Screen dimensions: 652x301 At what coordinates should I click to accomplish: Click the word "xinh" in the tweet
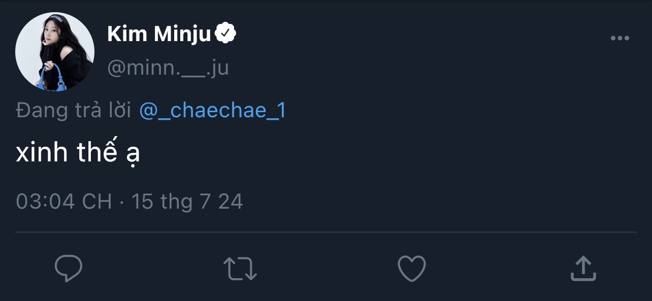42,152
